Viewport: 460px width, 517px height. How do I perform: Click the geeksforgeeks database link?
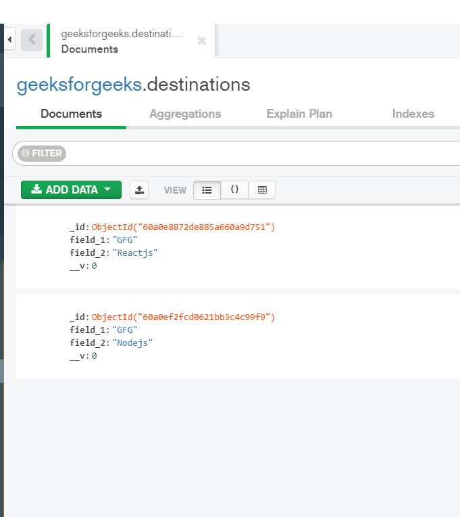click(79, 85)
